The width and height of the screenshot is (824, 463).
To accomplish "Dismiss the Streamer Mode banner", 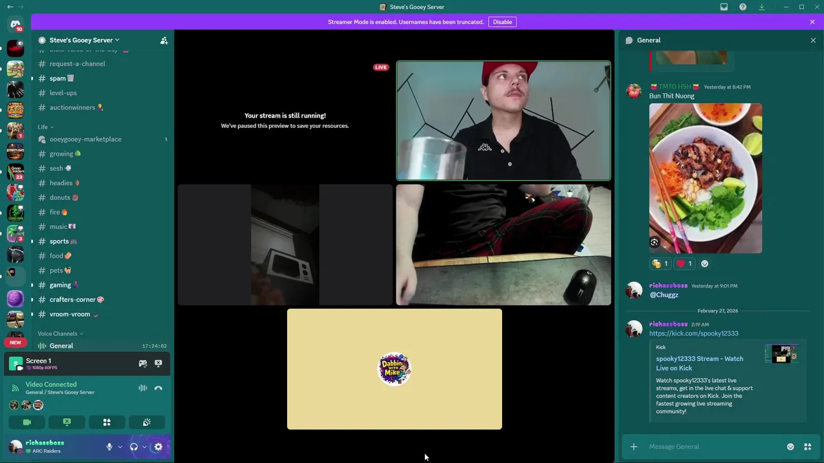I will point(812,22).
